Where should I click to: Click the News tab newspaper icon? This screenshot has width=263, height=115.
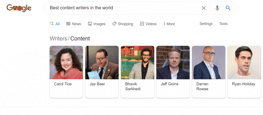click(68, 24)
